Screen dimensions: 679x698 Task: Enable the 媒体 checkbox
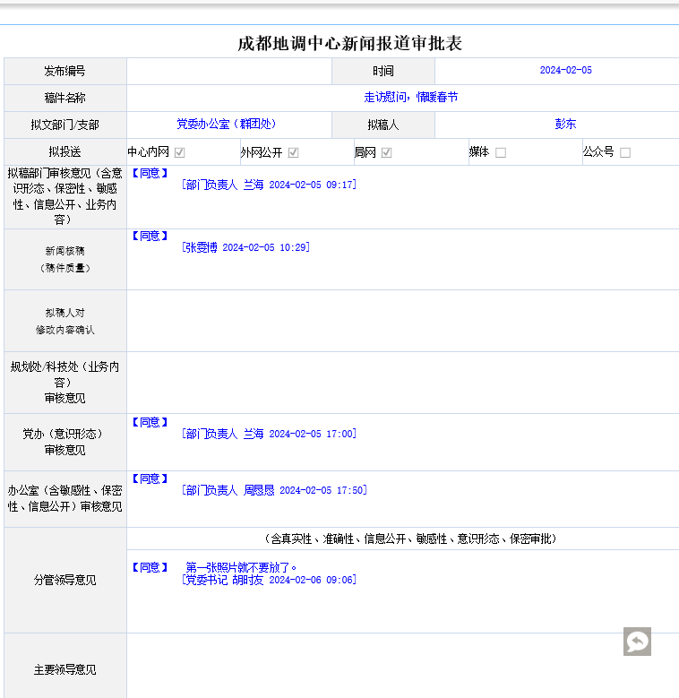(501, 152)
